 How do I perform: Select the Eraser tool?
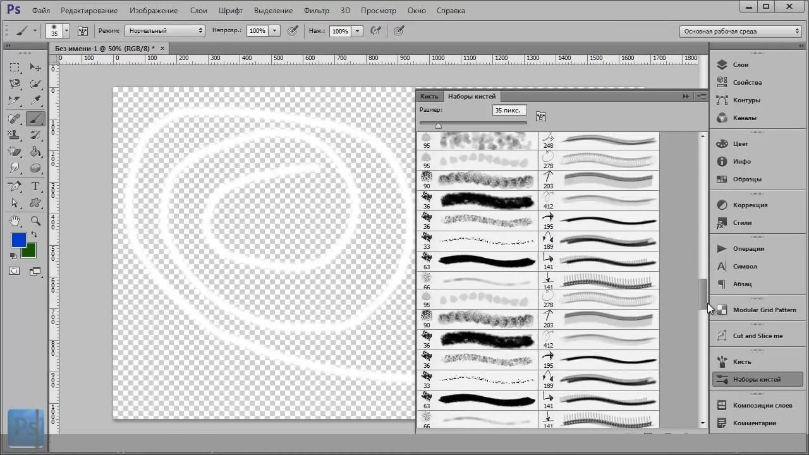15,152
